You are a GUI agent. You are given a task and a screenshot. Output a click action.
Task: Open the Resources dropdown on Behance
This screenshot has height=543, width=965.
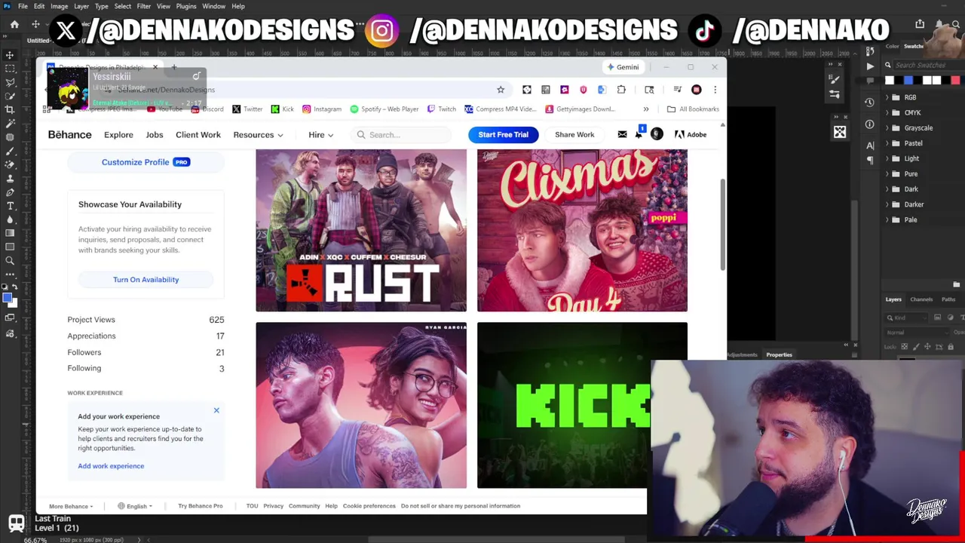tap(258, 135)
